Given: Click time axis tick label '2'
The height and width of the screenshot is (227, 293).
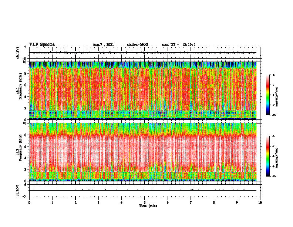Looking at the screenshot, I should point(75,203).
